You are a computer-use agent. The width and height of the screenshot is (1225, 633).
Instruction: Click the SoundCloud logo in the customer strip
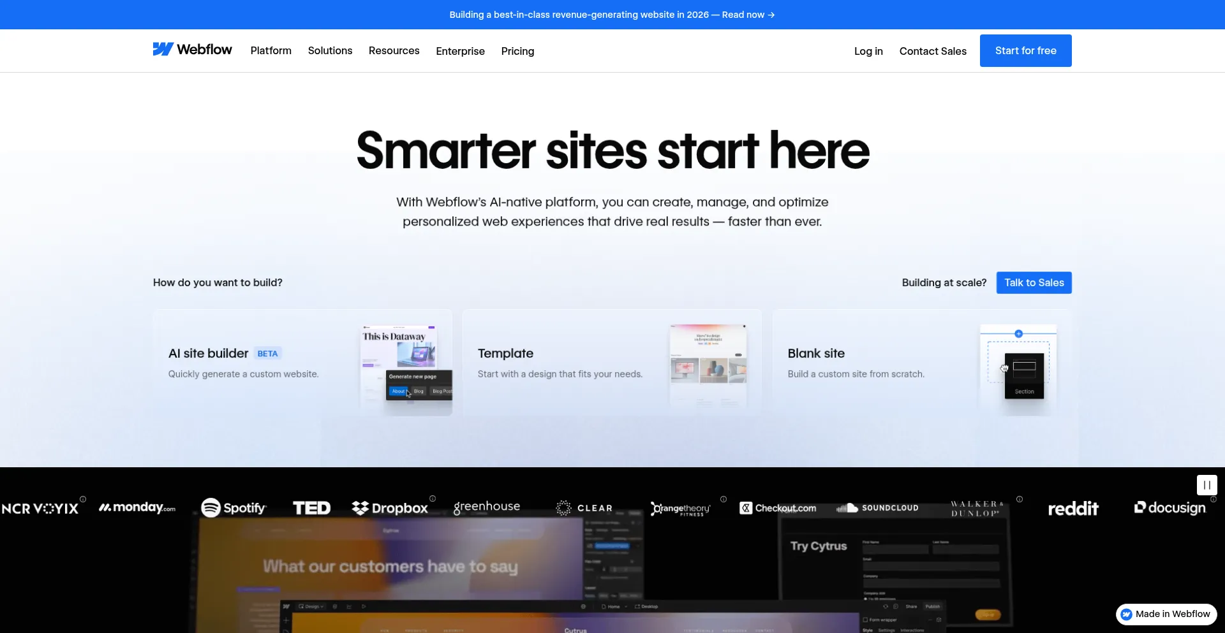tap(877, 508)
